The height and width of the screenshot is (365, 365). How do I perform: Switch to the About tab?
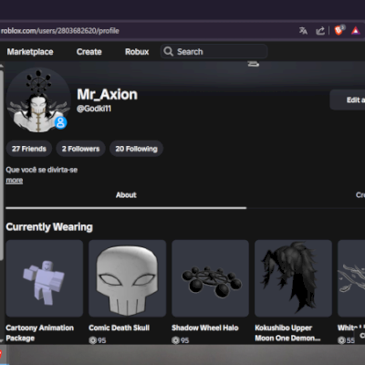coord(126,195)
